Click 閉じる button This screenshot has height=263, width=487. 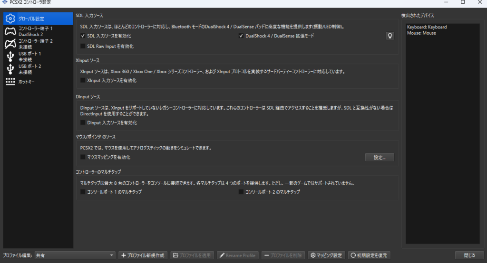[469, 255]
